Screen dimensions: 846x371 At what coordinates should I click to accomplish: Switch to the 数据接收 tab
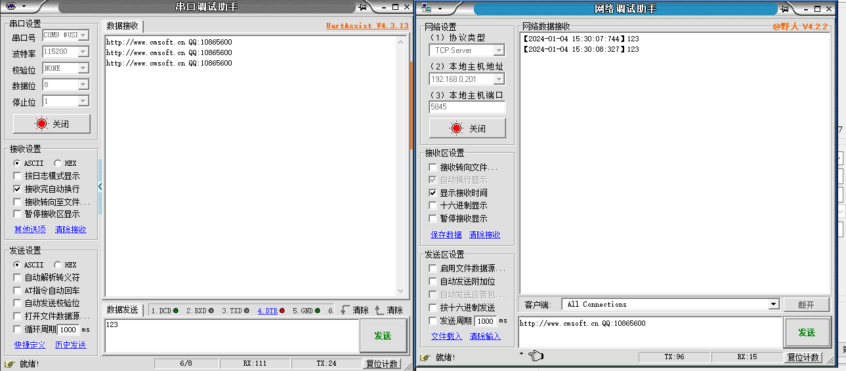tap(123, 26)
